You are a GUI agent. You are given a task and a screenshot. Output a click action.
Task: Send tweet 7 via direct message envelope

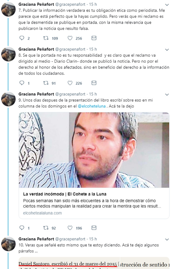[94, 38]
